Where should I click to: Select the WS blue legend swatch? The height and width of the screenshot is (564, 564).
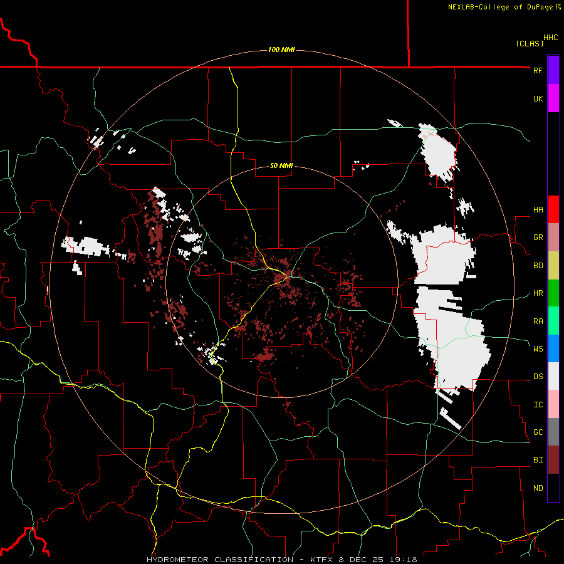click(553, 348)
